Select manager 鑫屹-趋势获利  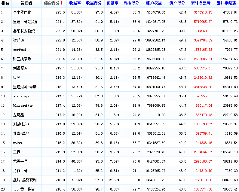(26, 180)
